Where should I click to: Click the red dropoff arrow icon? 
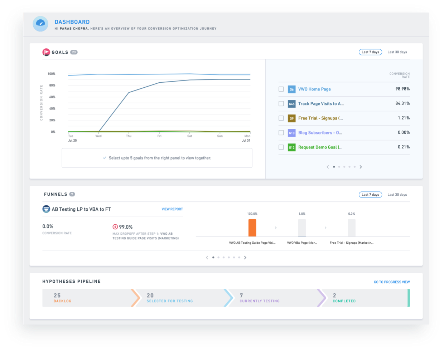[115, 226]
